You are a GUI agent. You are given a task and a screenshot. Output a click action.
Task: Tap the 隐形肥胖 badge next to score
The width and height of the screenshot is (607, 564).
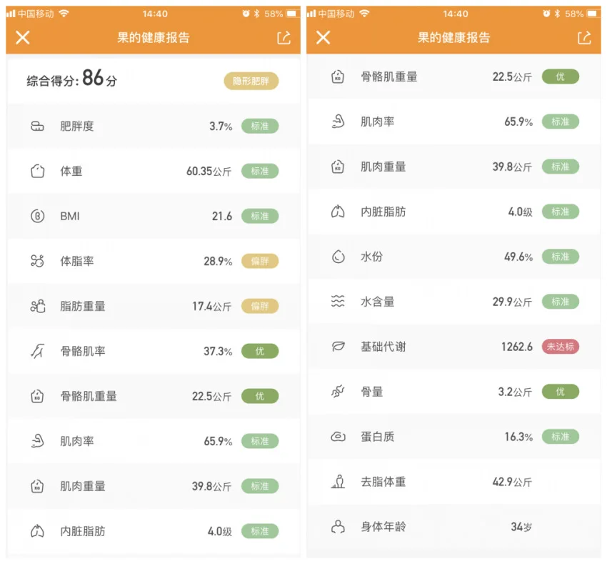point(251,81)
